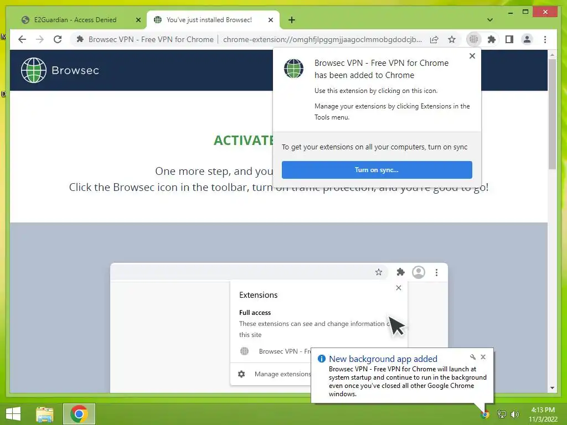The width and height of the screenshot is (567, 425).
Task: Click the info icon in background app notification
Action: (321, 359)
